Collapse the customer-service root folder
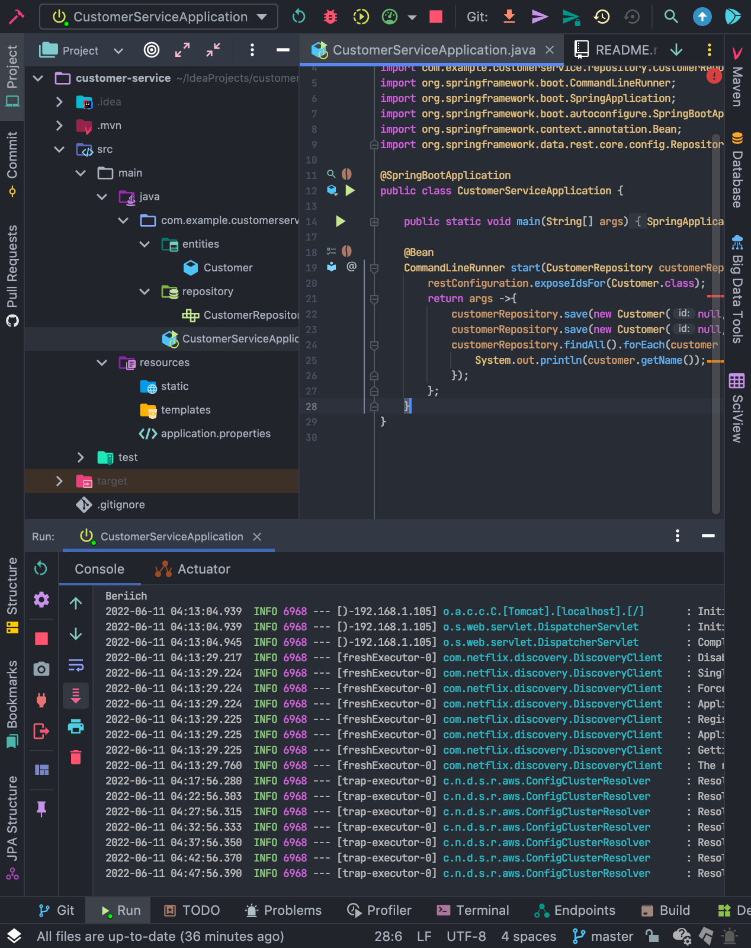 click(x=38, y=78)
